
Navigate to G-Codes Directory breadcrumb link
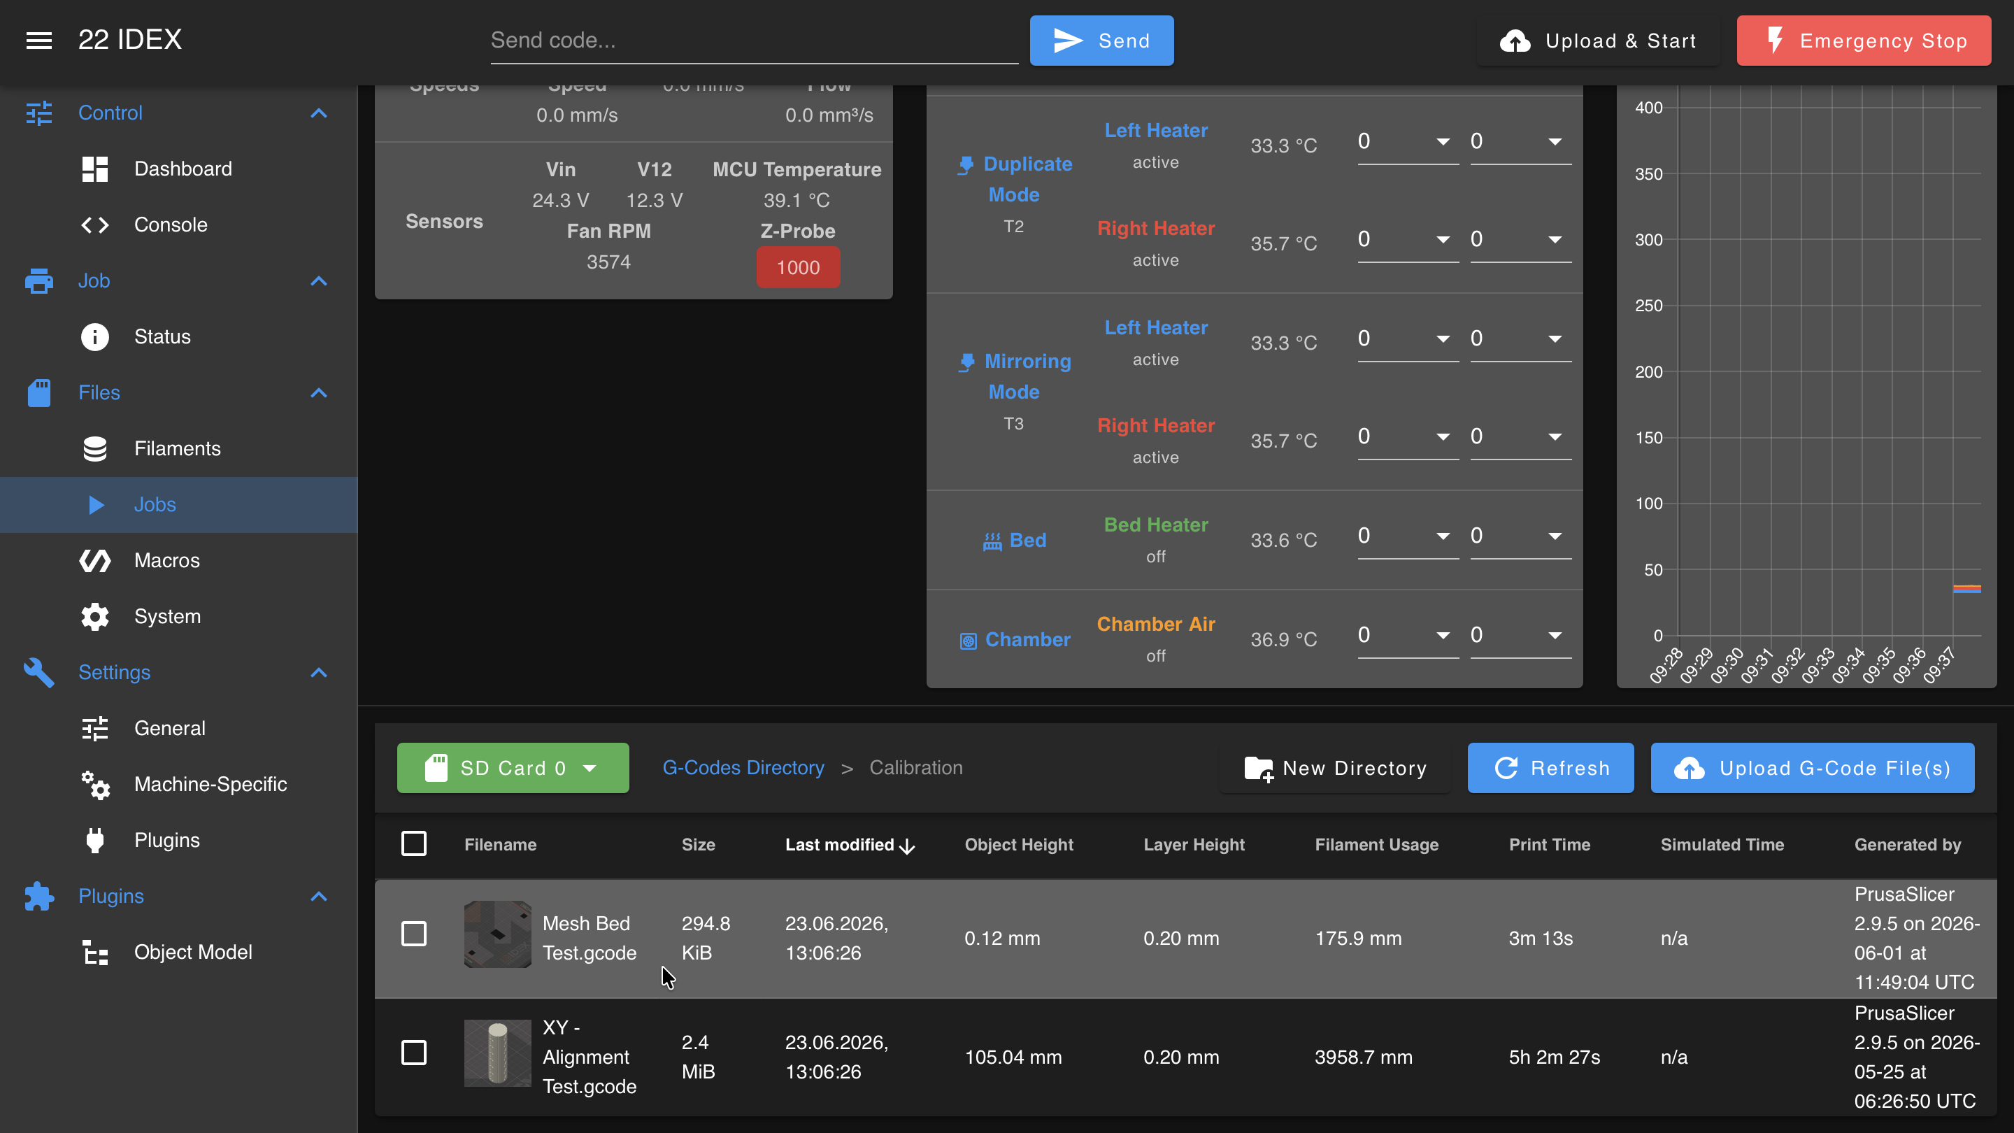(743, 768)
